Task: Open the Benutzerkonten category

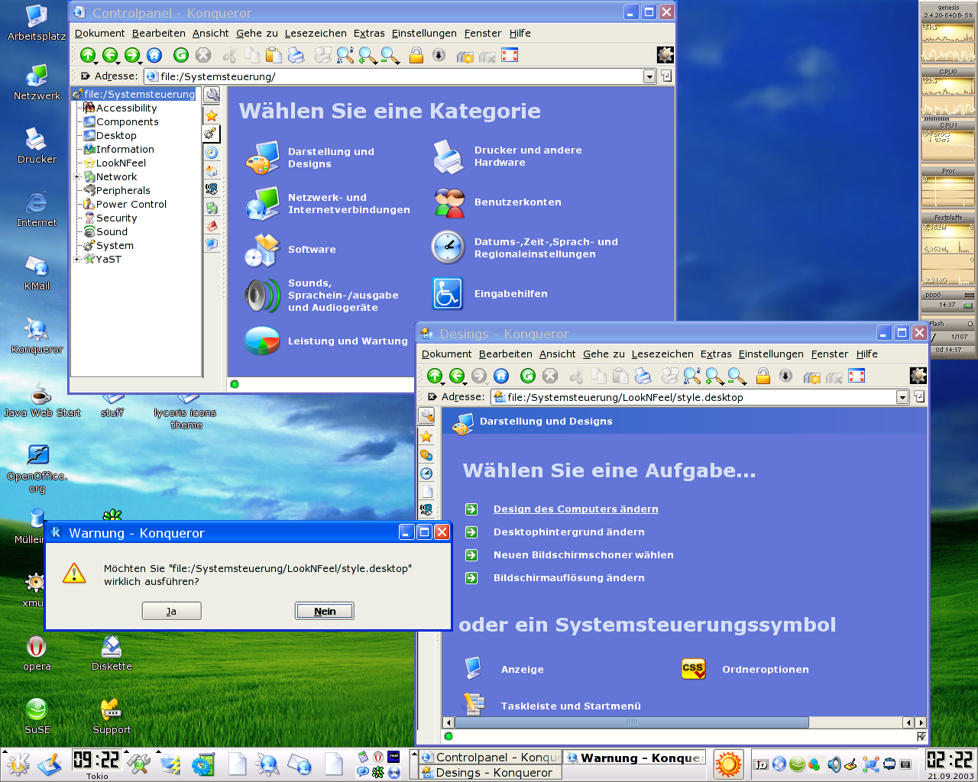Action: coord(497,202)
